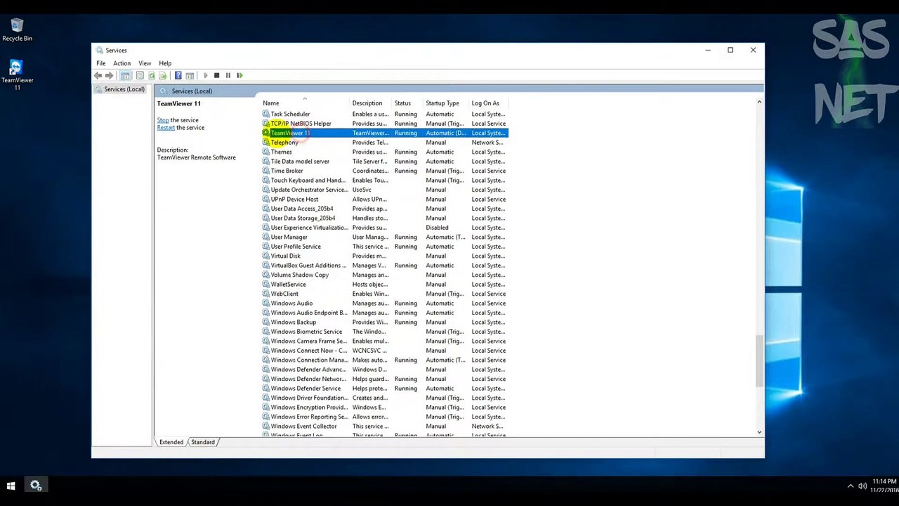Click the Services gear icon on taskbar

tap(36, 486)
